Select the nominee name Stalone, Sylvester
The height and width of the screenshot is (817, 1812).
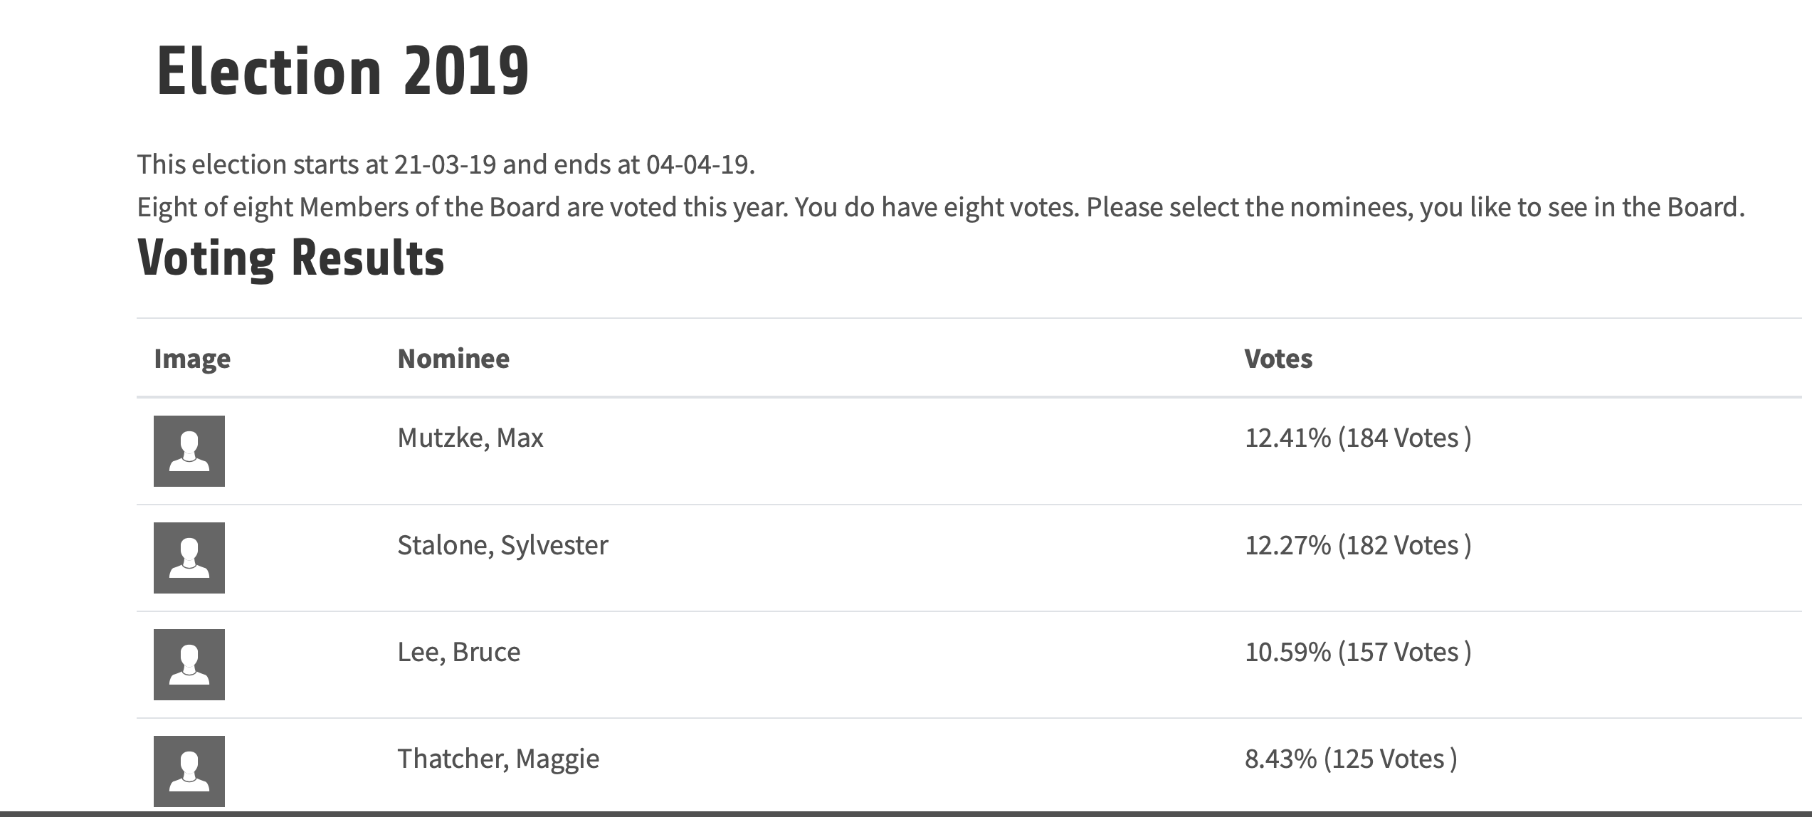coord(502,545)
